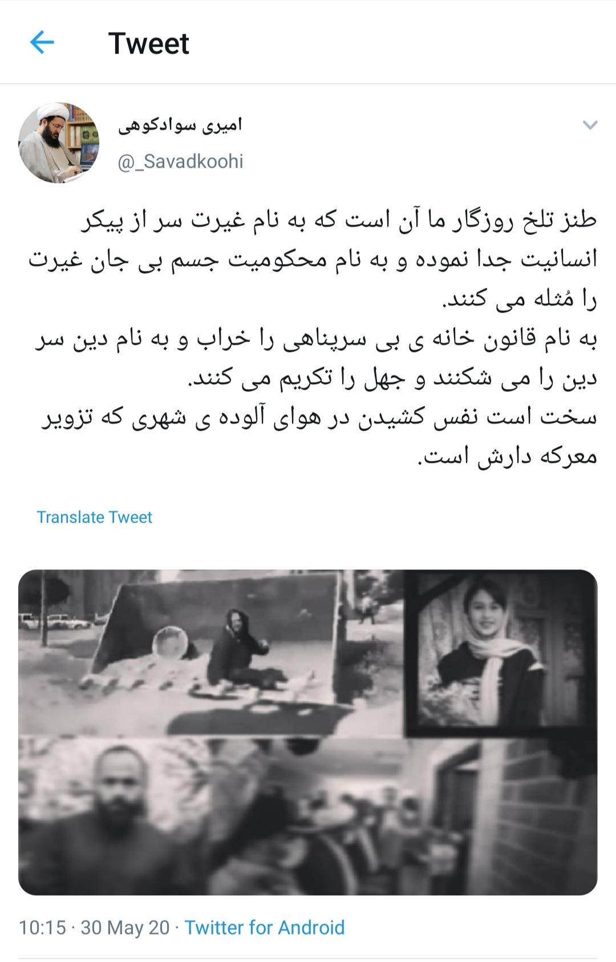Tap the 10:15 timestamp

pos(42,928)
